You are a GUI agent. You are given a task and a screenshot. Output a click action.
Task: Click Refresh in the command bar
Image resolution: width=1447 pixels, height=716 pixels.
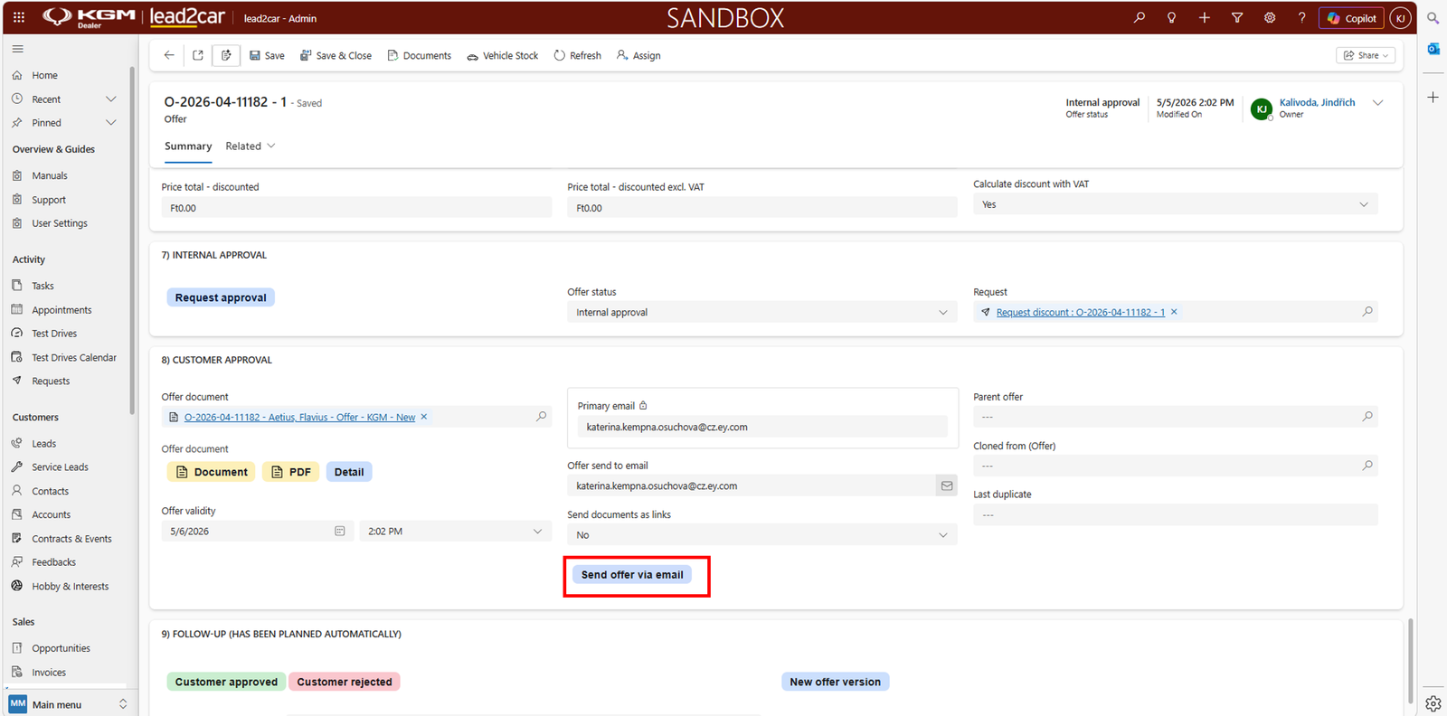pos(577,55)
